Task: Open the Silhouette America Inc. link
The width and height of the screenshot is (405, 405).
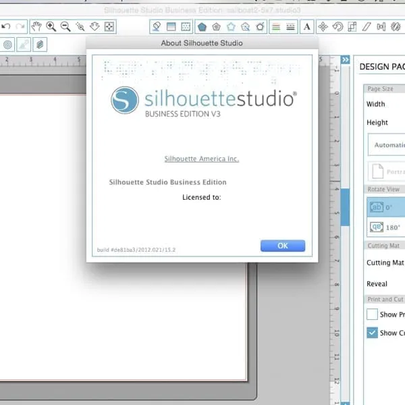Action: coord(202,159)
